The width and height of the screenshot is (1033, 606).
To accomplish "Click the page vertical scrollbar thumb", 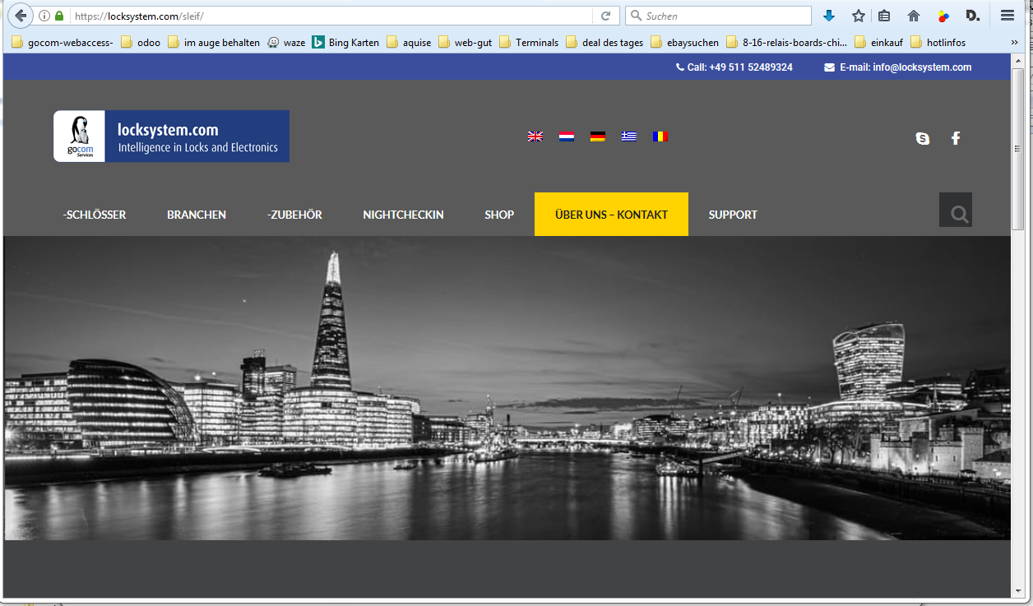I will pos(1017,148).
